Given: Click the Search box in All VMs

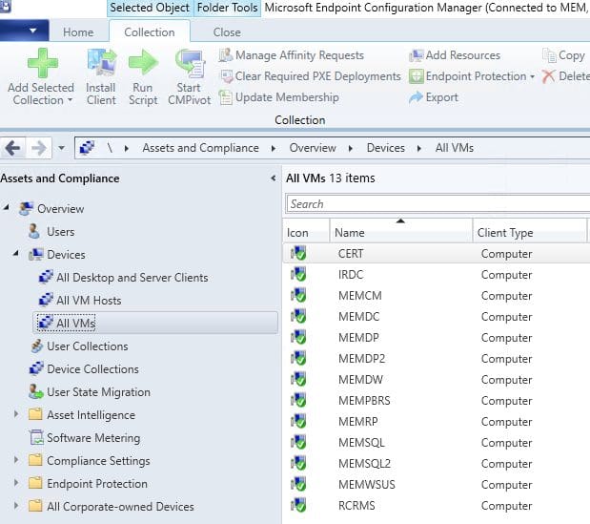Looking at the screenshot, I should click(437, 204).
